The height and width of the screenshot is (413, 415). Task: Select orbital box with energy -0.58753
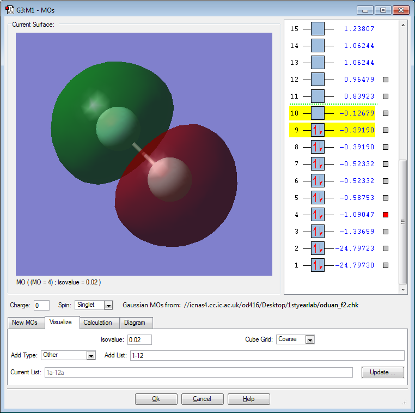[x=318, y=197]
